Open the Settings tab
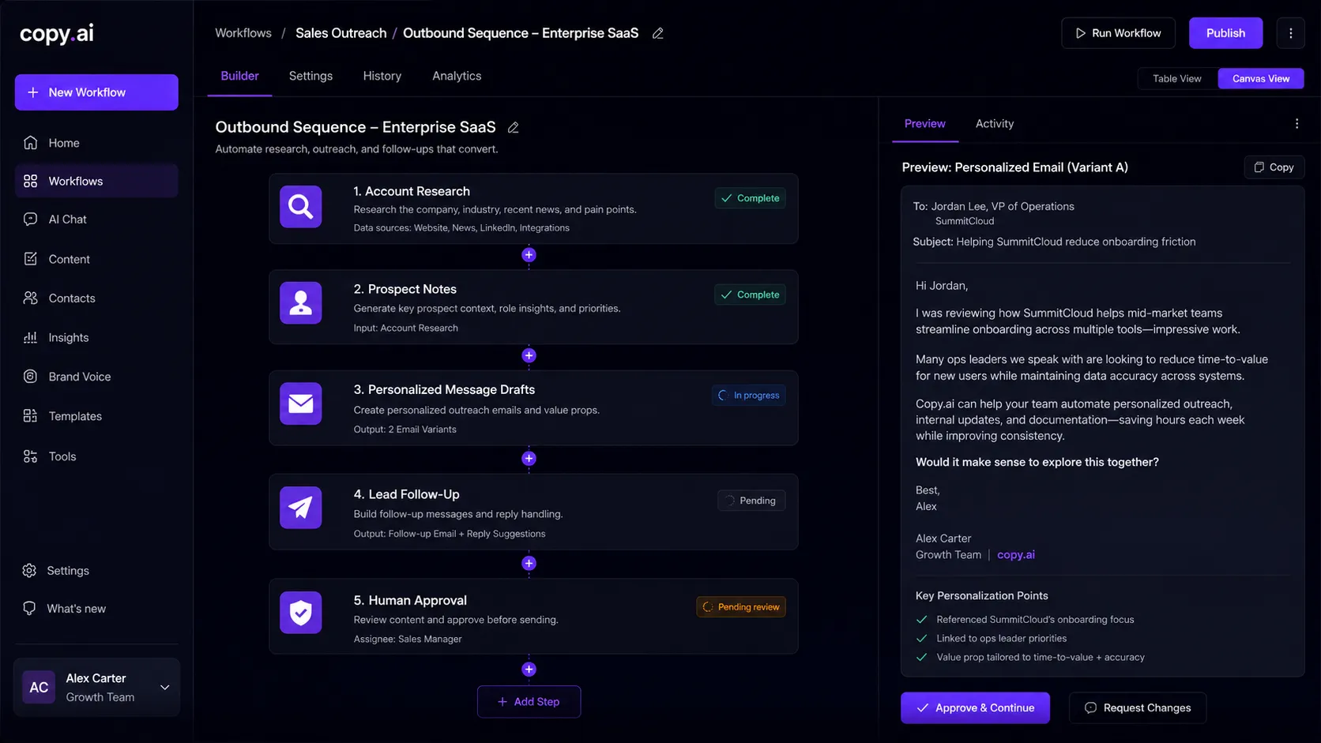1321x743 pixels. tap(310, 76)
